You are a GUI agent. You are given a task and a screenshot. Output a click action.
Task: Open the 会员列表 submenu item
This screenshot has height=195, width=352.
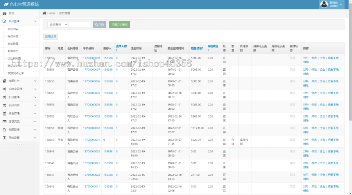point(13,29)
